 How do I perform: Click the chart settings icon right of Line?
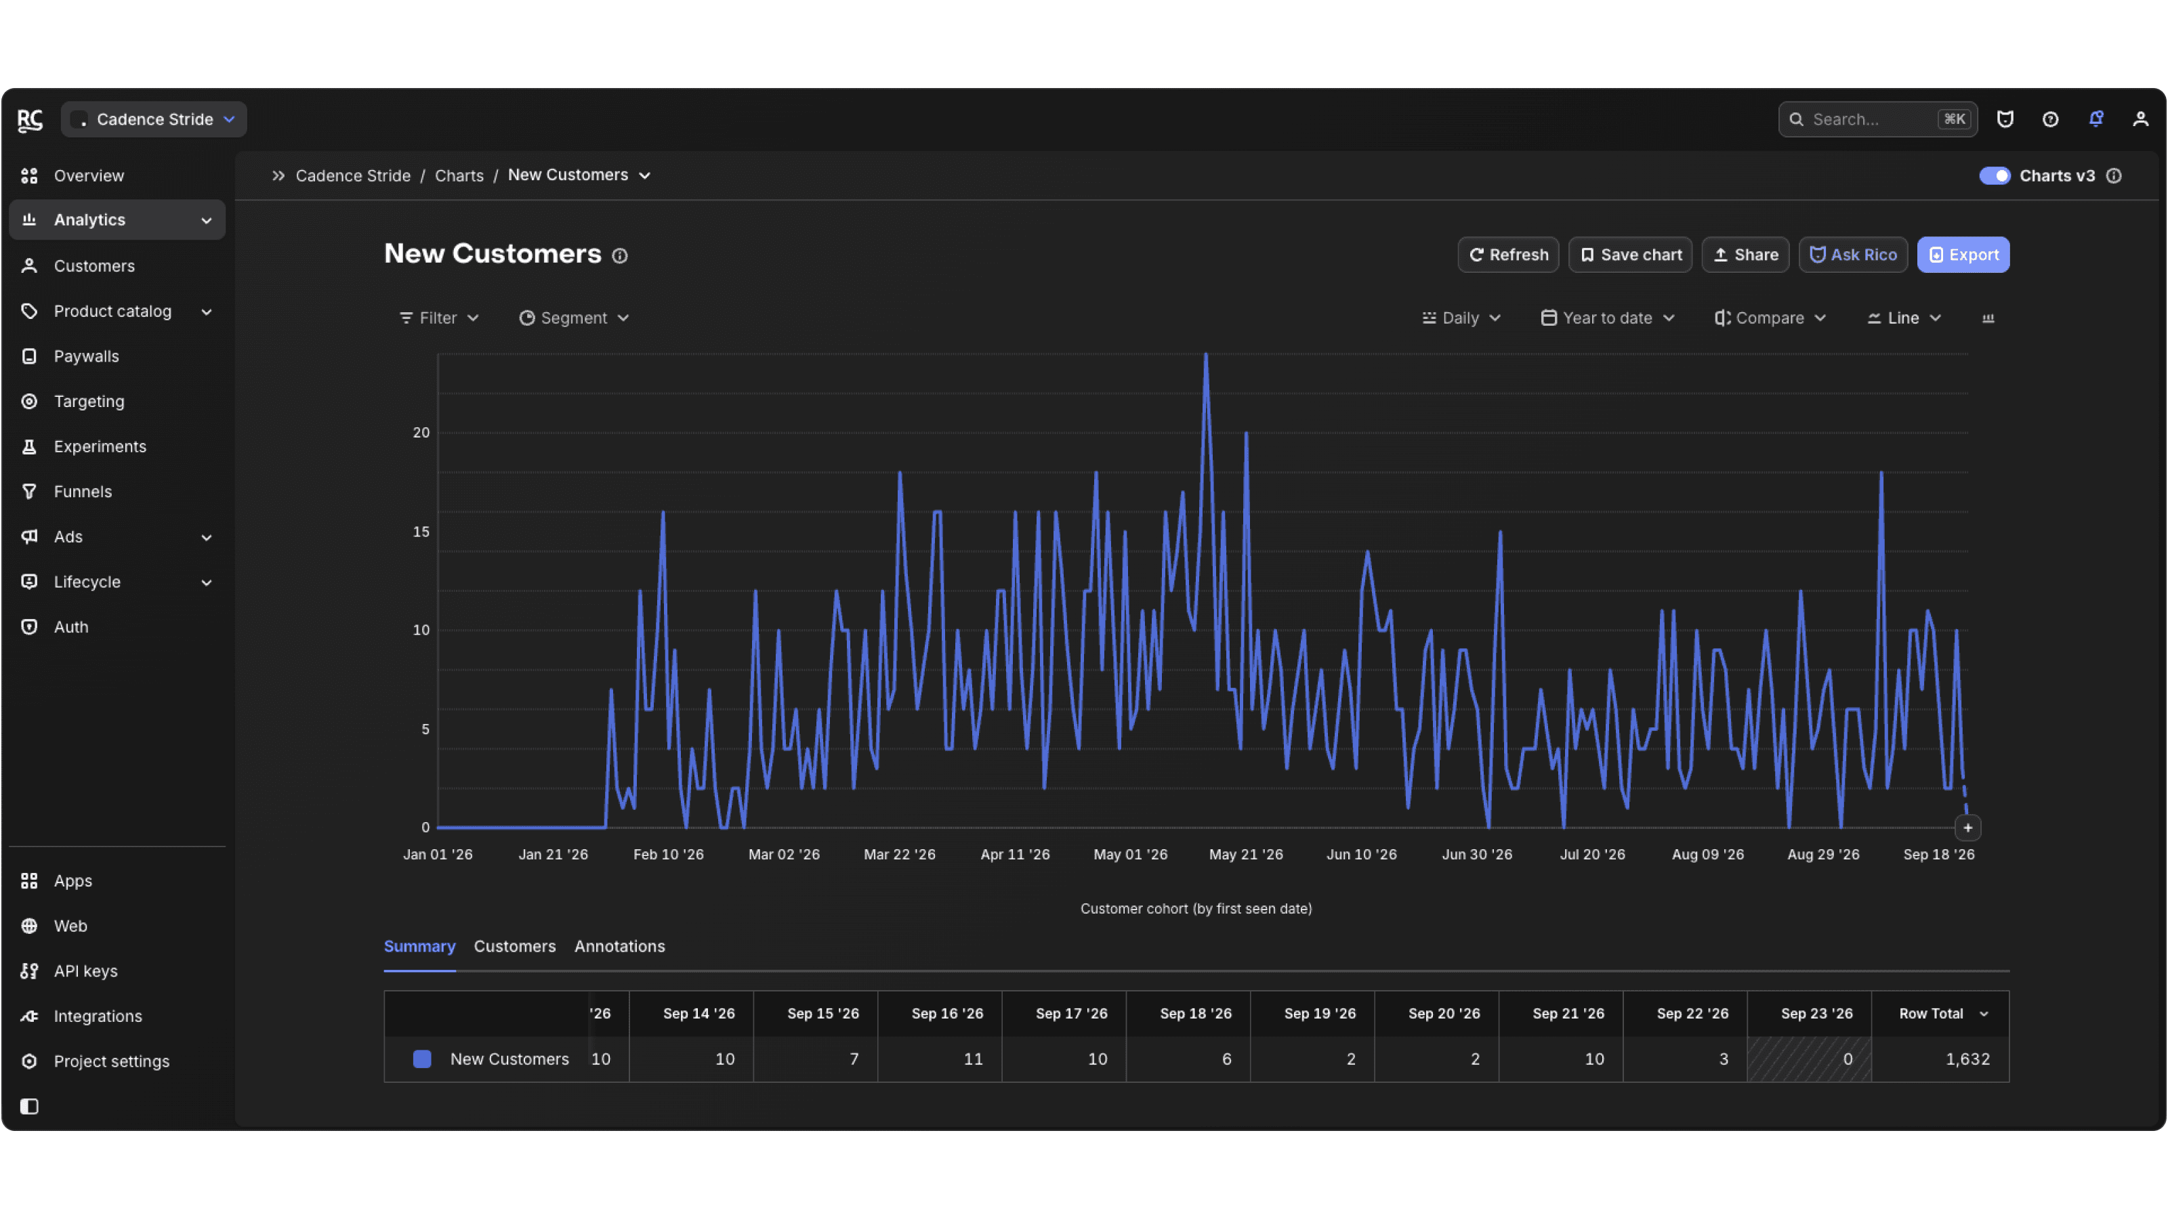(1988, 318)
